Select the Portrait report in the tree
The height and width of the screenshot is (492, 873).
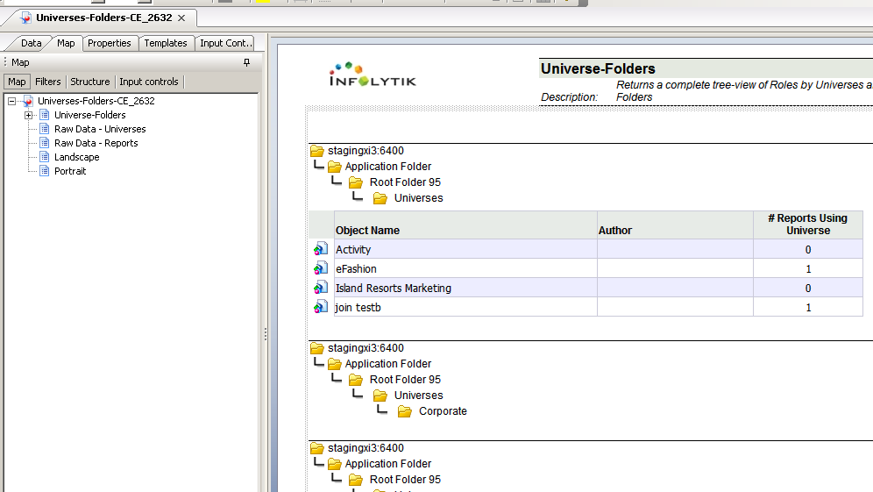[70, 171]
